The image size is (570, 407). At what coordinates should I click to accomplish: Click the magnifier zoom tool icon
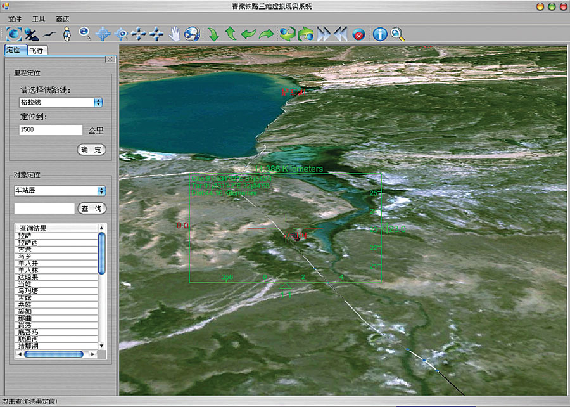point(84,34)
